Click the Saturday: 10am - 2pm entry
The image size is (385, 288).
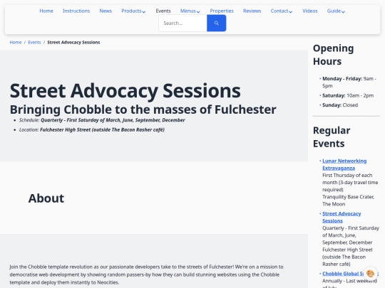click(348, 95)
